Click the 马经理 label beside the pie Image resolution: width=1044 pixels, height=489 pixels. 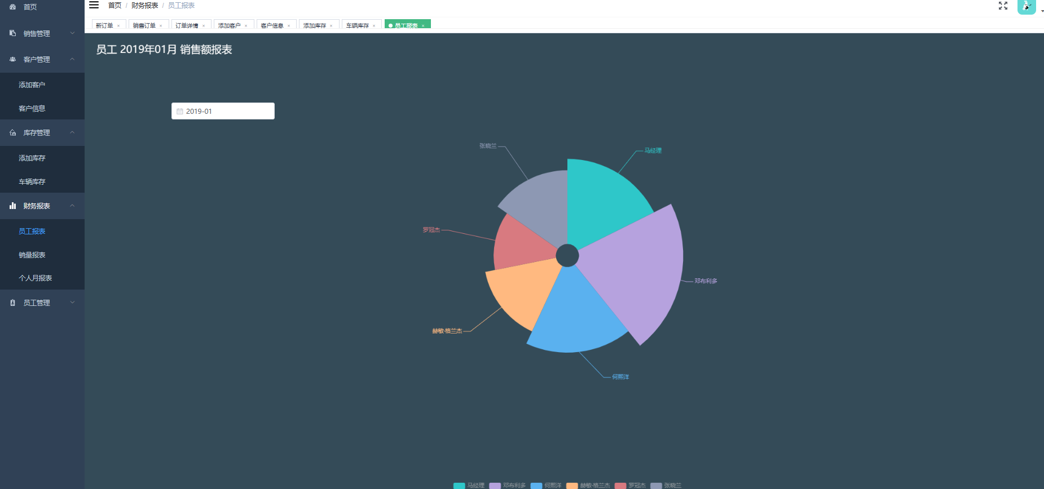[653, 150]
